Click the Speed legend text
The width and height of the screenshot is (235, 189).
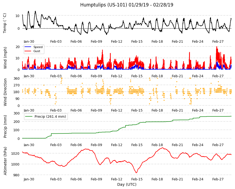[38, 47]
